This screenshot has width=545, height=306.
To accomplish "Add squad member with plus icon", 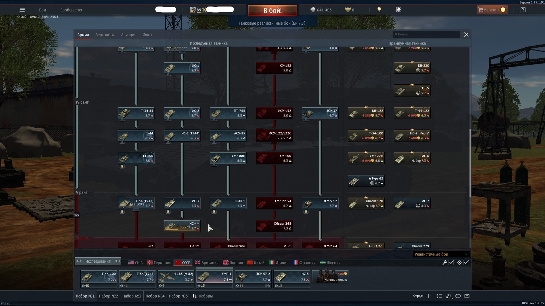I will 429,296.
